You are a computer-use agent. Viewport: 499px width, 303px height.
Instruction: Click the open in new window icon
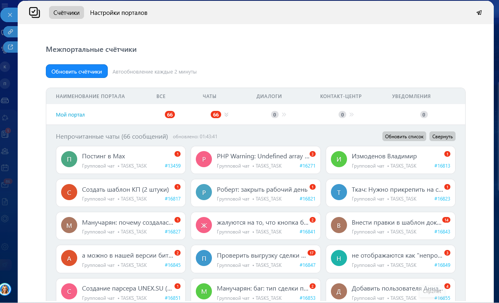[x=10, y=47]
